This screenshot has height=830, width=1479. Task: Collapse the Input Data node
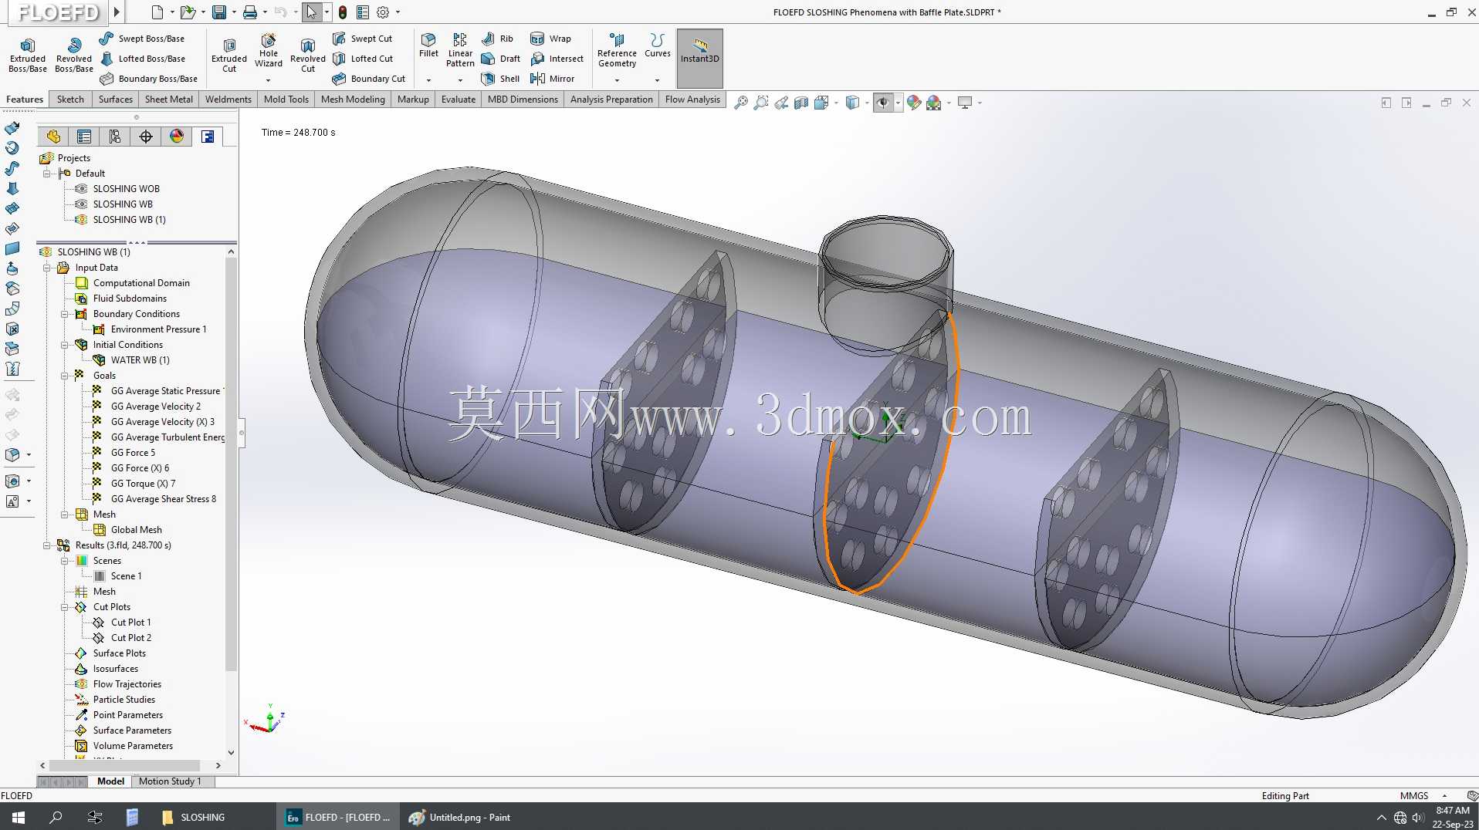46,268
